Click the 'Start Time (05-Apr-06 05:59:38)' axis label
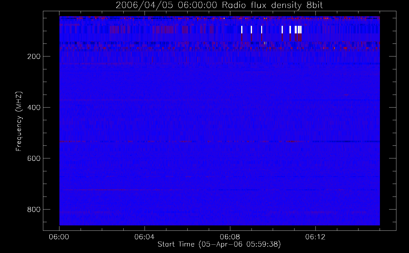Screen dimensions: 409x253 pos(219,244)
